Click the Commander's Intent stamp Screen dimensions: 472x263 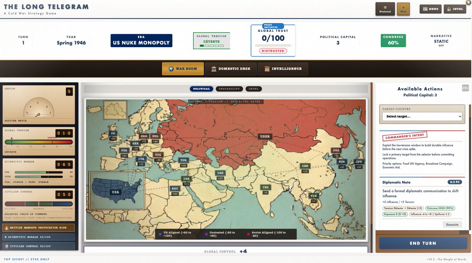[x=404, y=137]
